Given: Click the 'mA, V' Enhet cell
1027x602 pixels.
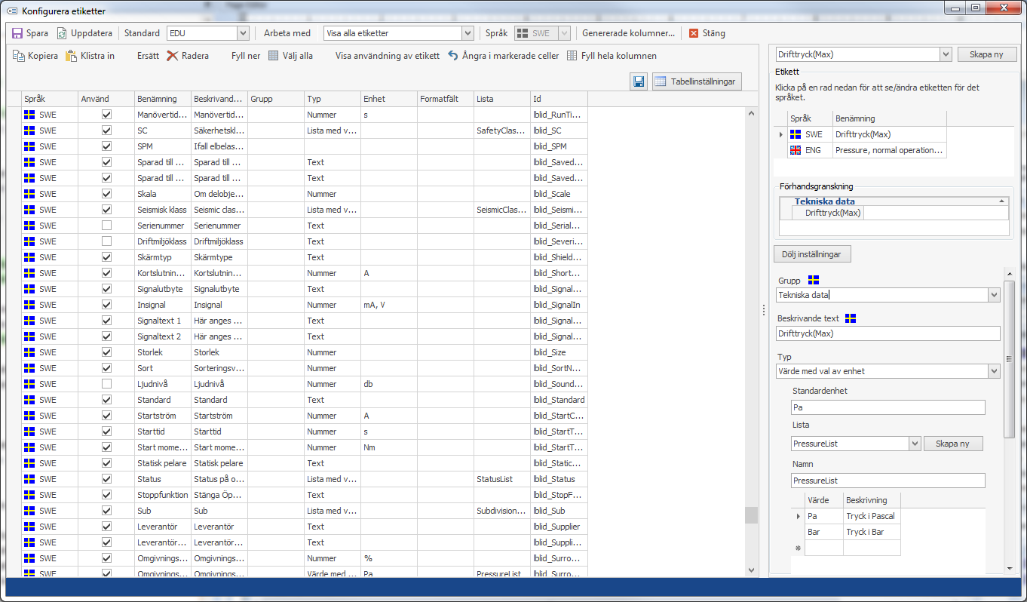Looking at the screenshot, I should click(389, 305).
